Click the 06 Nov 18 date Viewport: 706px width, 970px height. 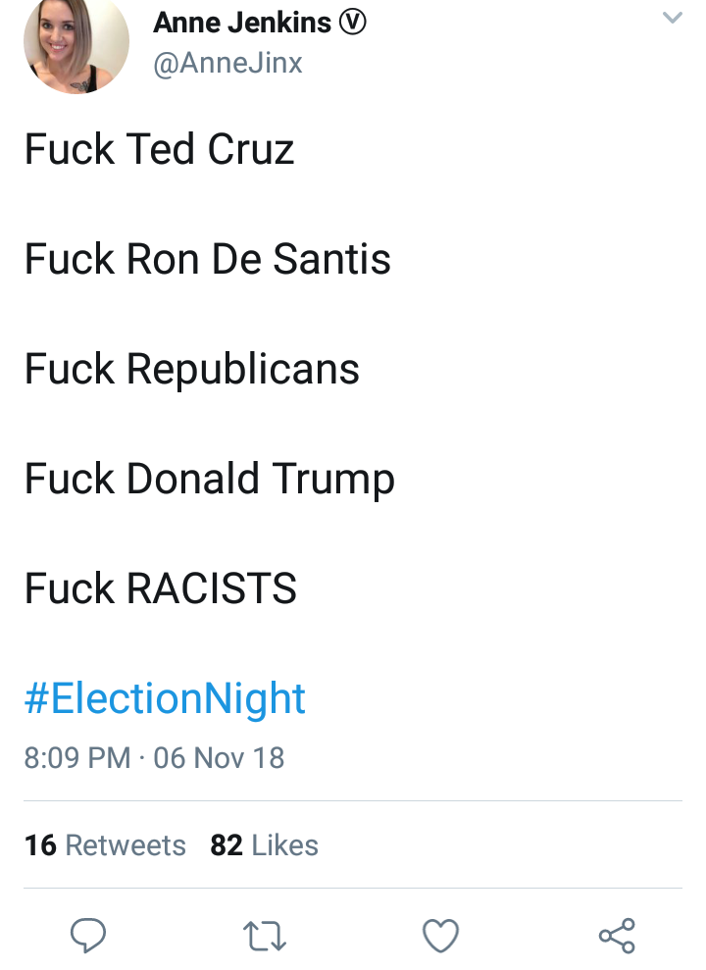(x=219, y=758)
